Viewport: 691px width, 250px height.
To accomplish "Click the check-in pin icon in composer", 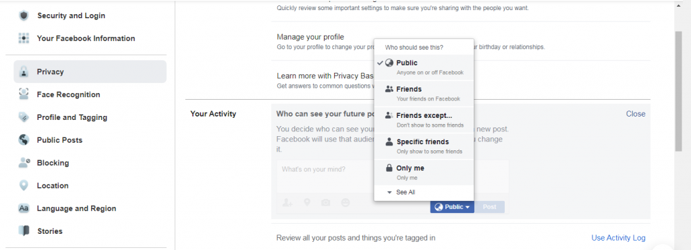I will pyautogui.click(x=307, y=202).
